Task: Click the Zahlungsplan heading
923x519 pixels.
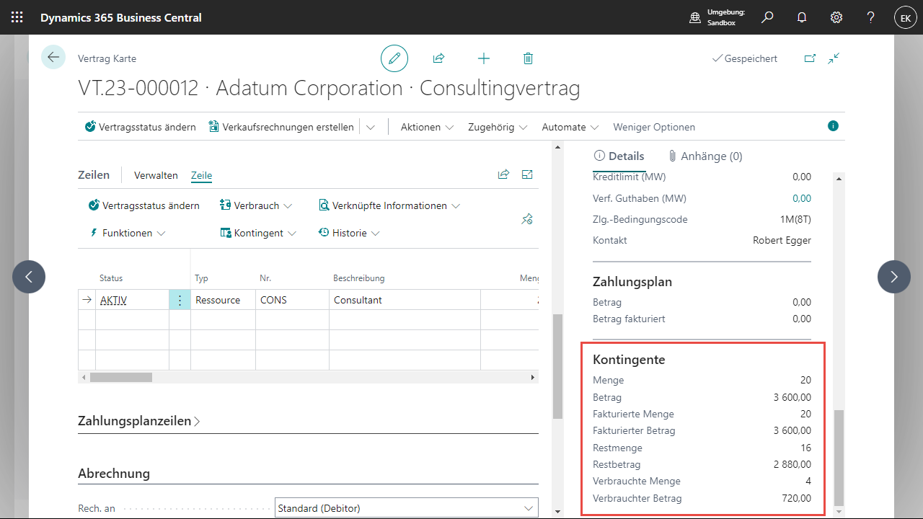Action: 632,282
